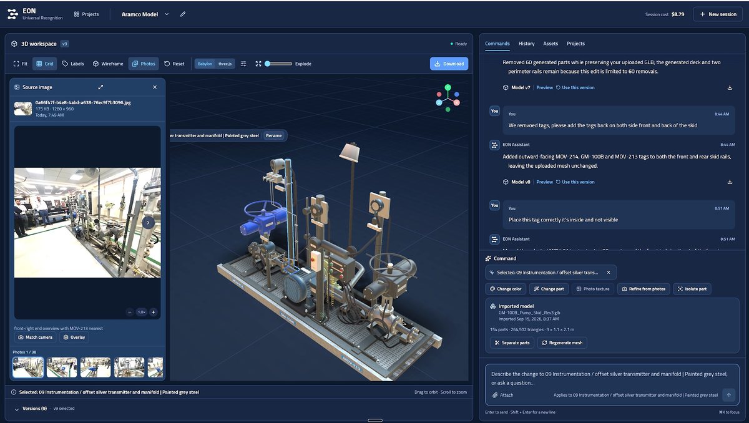The height and width of the screenshot is (423, 749).
Task: Open the Projects page in the header
Action: coord(86,14)
